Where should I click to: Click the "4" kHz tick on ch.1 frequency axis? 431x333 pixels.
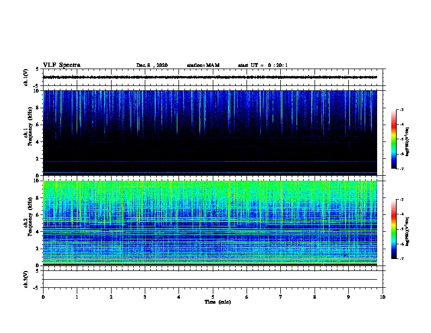pos(39,142)
